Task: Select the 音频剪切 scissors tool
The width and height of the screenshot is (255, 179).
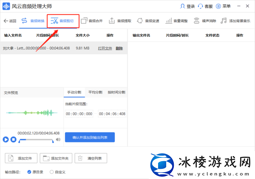Action: point(62,21)
